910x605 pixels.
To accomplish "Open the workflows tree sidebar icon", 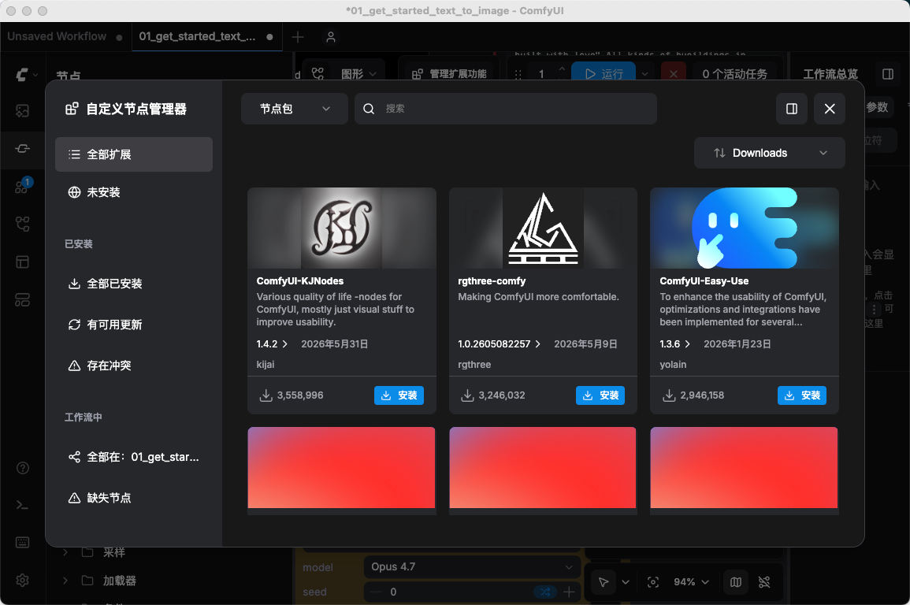I will [23, 224].
